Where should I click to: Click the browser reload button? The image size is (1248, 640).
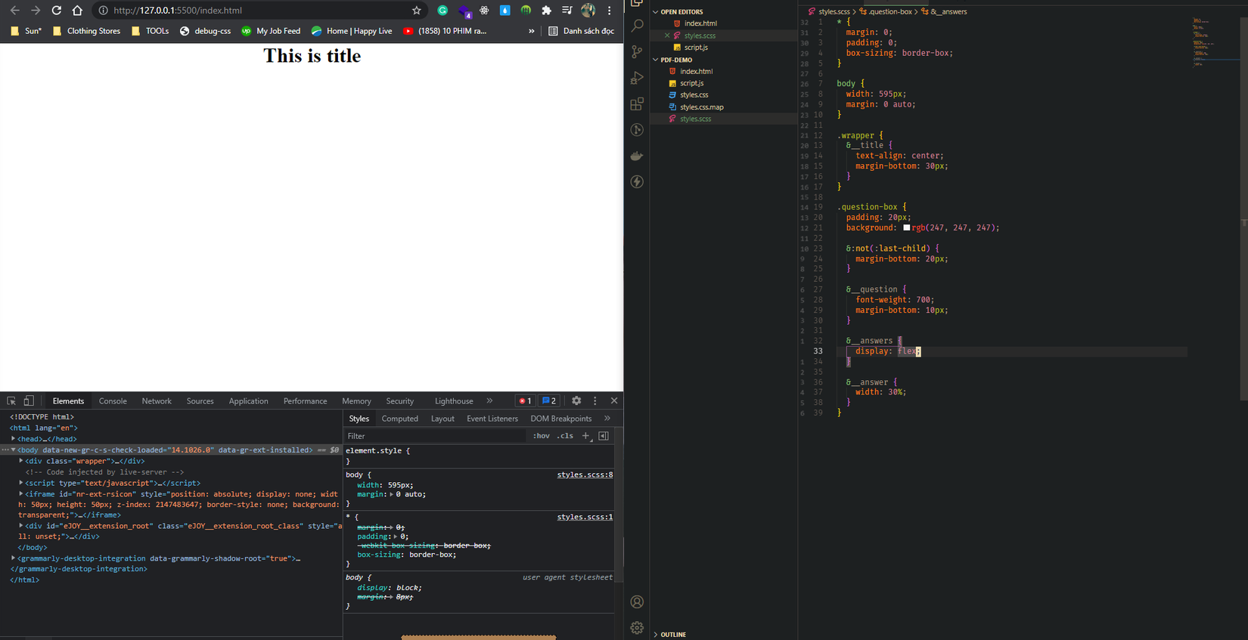pyautogui.click(x=56, y=11)
